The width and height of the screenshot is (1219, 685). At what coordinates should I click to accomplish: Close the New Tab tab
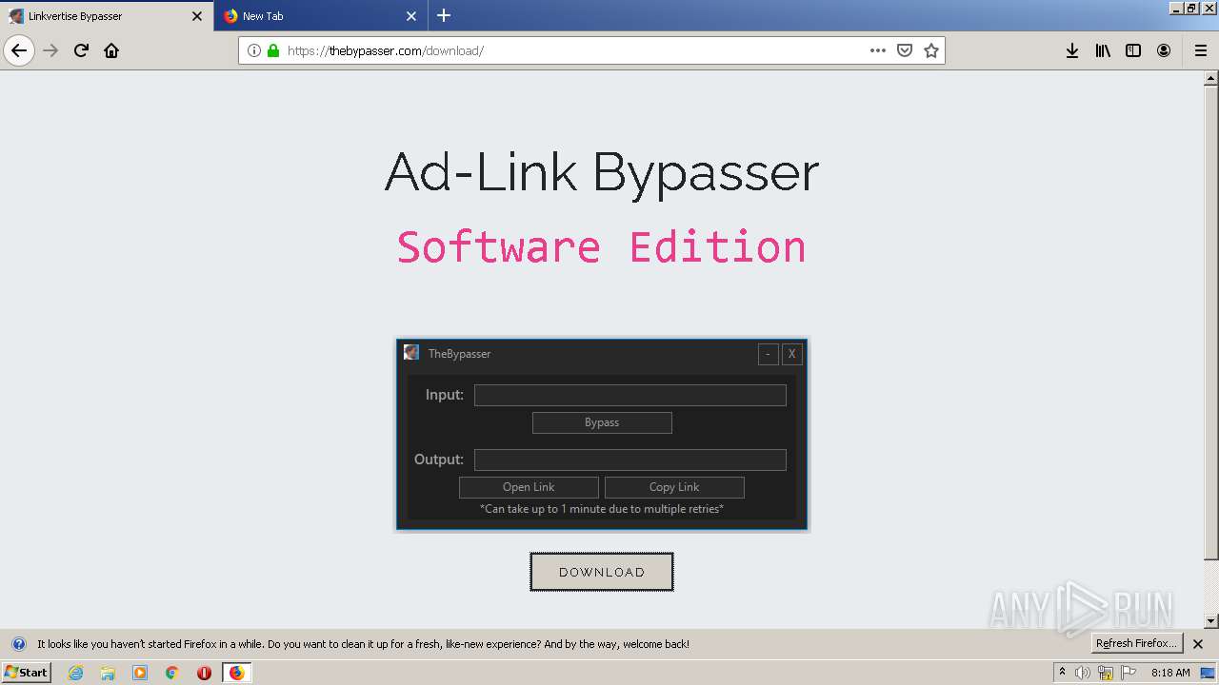(411, 16)
